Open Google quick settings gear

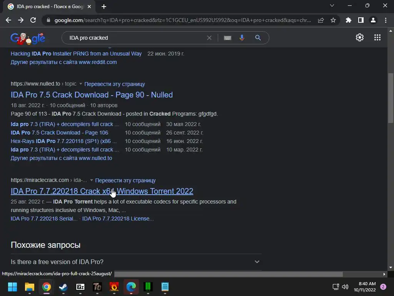[x=360, y=37]
